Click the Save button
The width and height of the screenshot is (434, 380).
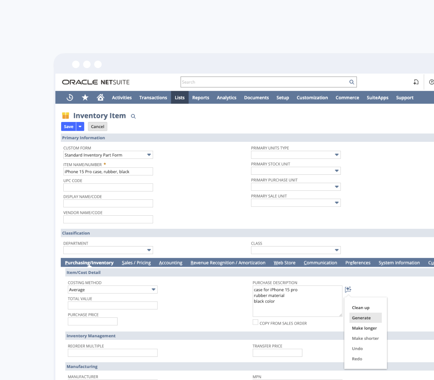(x=69, y=127)
